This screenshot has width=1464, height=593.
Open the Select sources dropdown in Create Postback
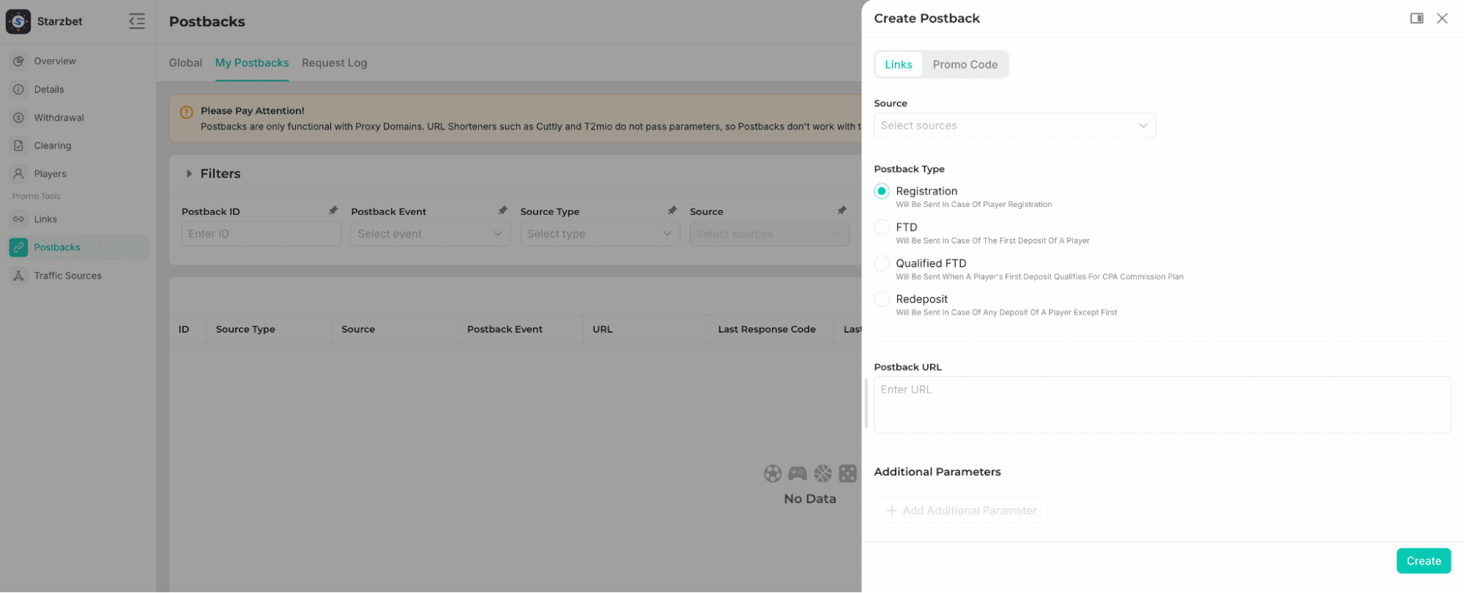coord(1014,126)
